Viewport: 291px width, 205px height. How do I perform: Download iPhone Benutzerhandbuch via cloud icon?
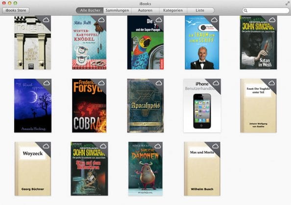pos(216,83)
